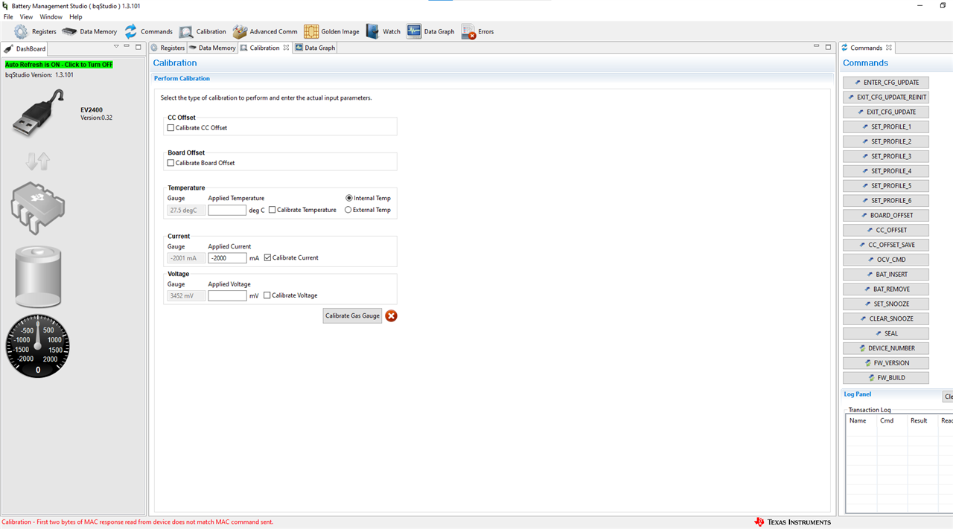The height and width of the screenshot is (529, 953).
Task: Enable Calibrate Voltage checkbox
Action: tap(267, 295)
